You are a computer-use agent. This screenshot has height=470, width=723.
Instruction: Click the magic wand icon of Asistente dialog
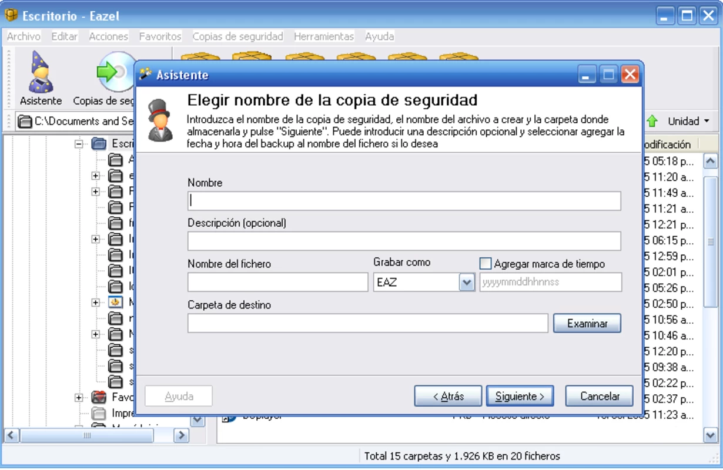pos(145,75)
